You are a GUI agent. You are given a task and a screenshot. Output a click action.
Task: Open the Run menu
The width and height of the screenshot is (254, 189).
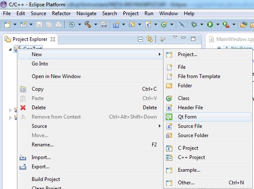(x=149, y=13)
